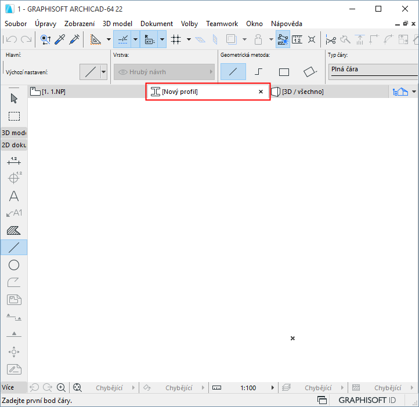
Task: Select the Dimension tool
Action: (14, 161)
